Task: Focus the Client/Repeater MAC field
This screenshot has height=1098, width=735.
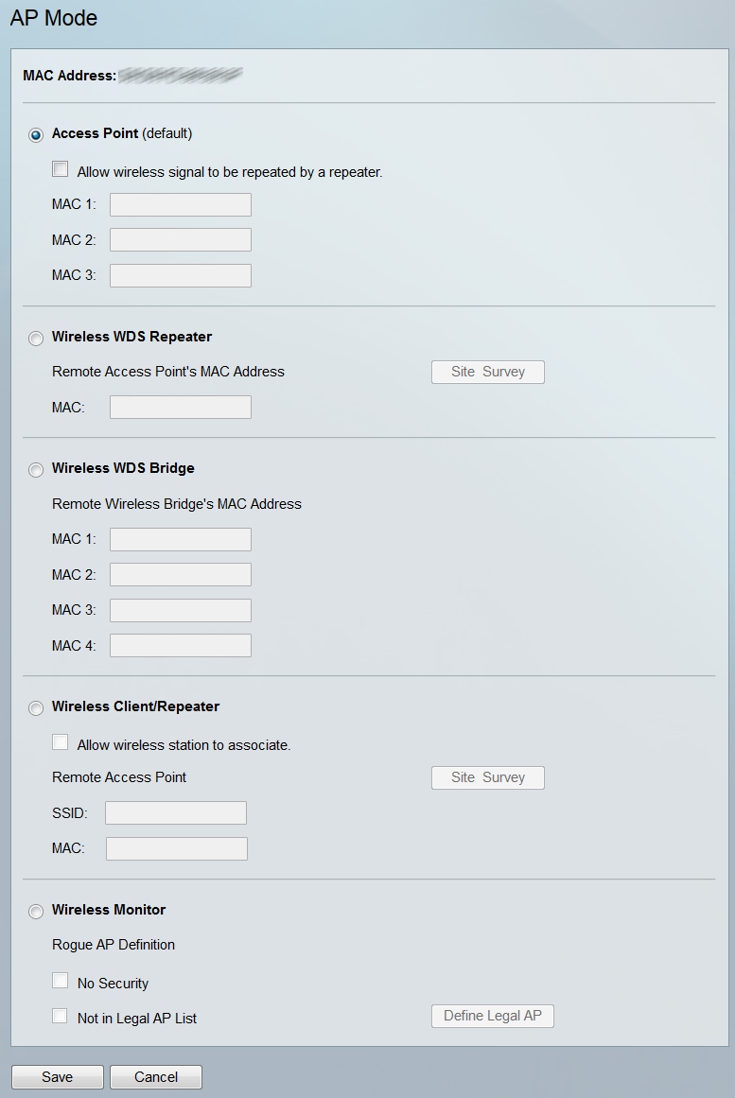Action: click(x=177, y=848)
